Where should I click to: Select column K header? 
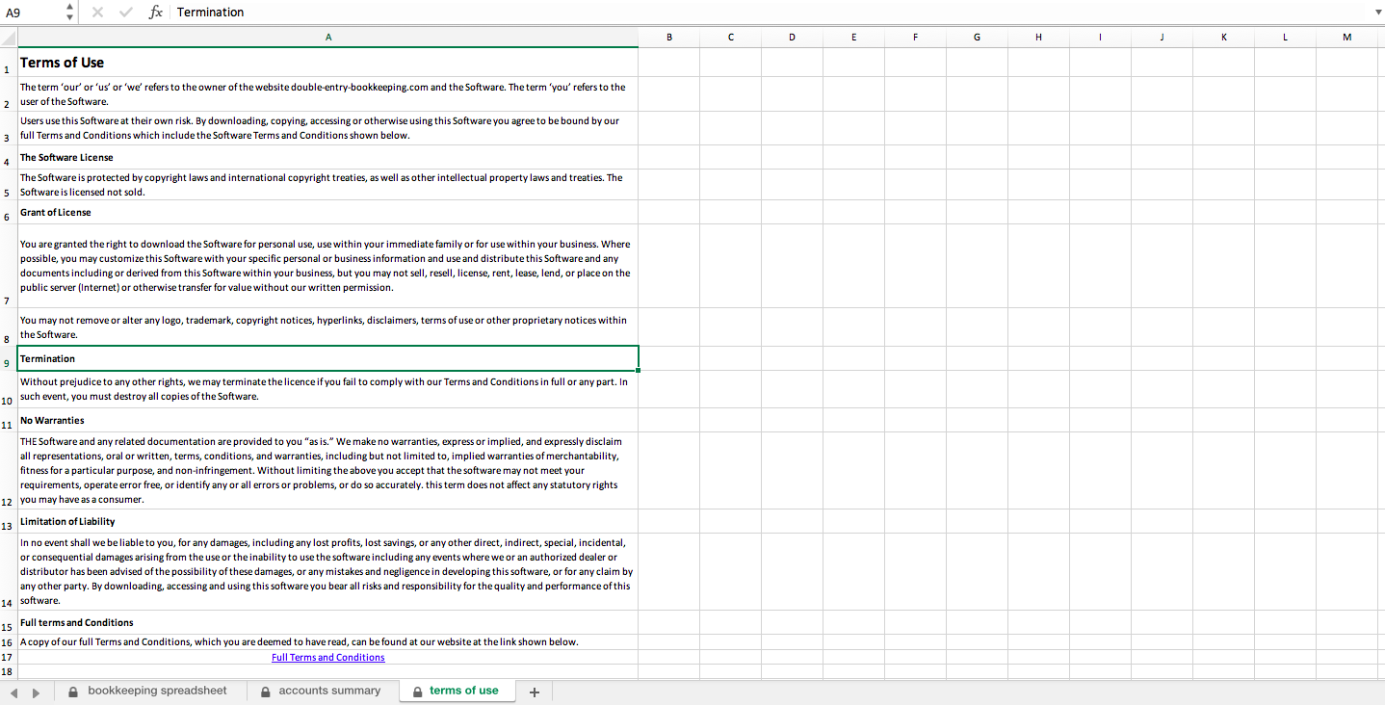pos(1224,38)
